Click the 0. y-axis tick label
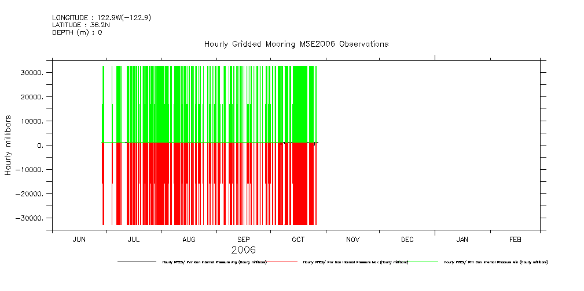The width and height of the screenshot is (584, 291). 40,145
